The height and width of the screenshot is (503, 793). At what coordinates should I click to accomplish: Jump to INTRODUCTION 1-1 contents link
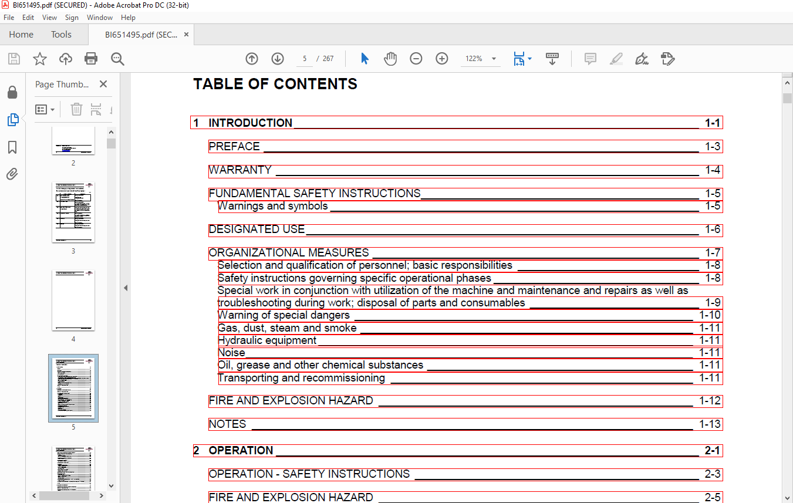tap(457, 123)
